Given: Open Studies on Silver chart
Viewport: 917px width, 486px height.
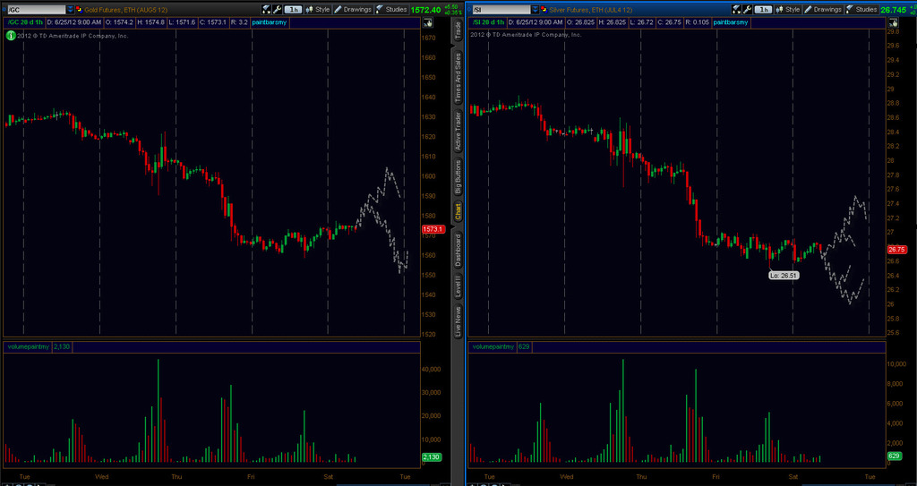Looking at the screenshot, I should click(x=862, y=9).
